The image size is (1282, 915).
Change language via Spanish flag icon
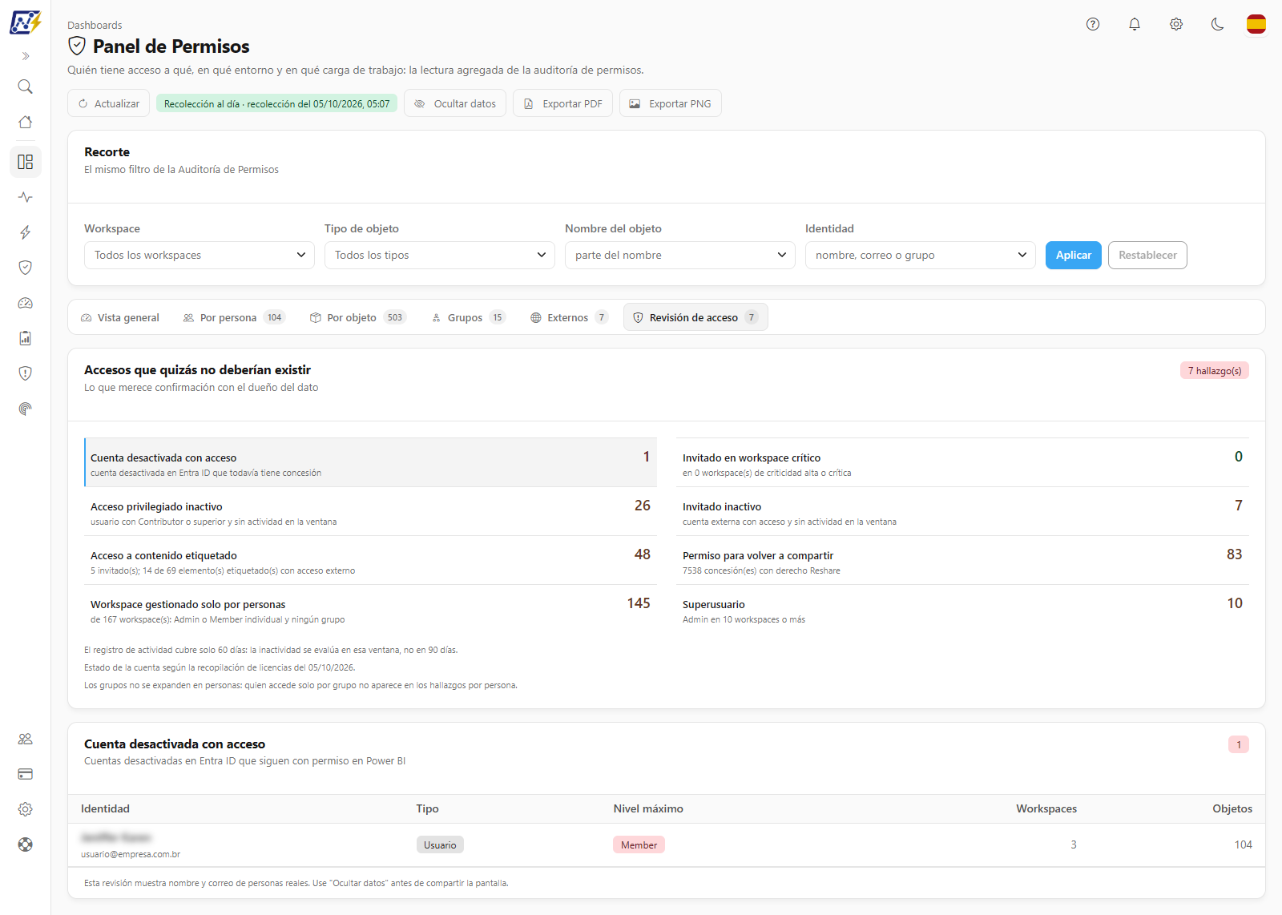1256,24
